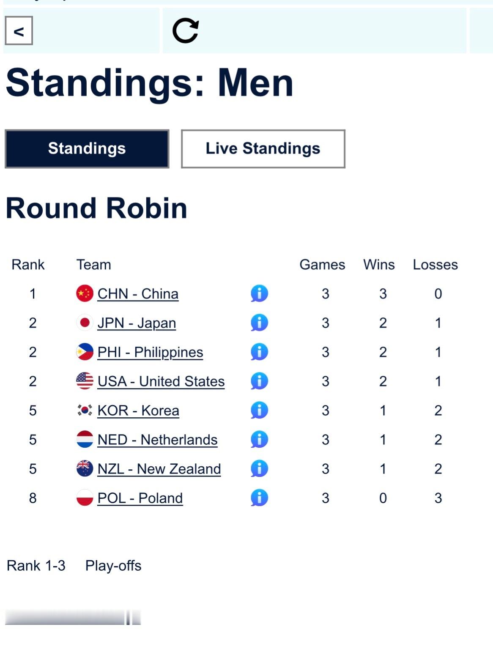Click the back arrow button
This screenshot has height=646, width=493.
(x=19, y=31)
